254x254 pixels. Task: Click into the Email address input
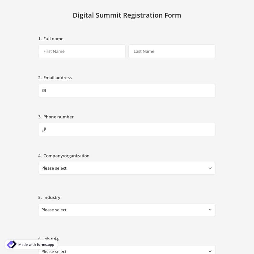click(x=130, y=90)
